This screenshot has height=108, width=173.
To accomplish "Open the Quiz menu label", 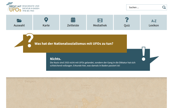I will 127,25.
